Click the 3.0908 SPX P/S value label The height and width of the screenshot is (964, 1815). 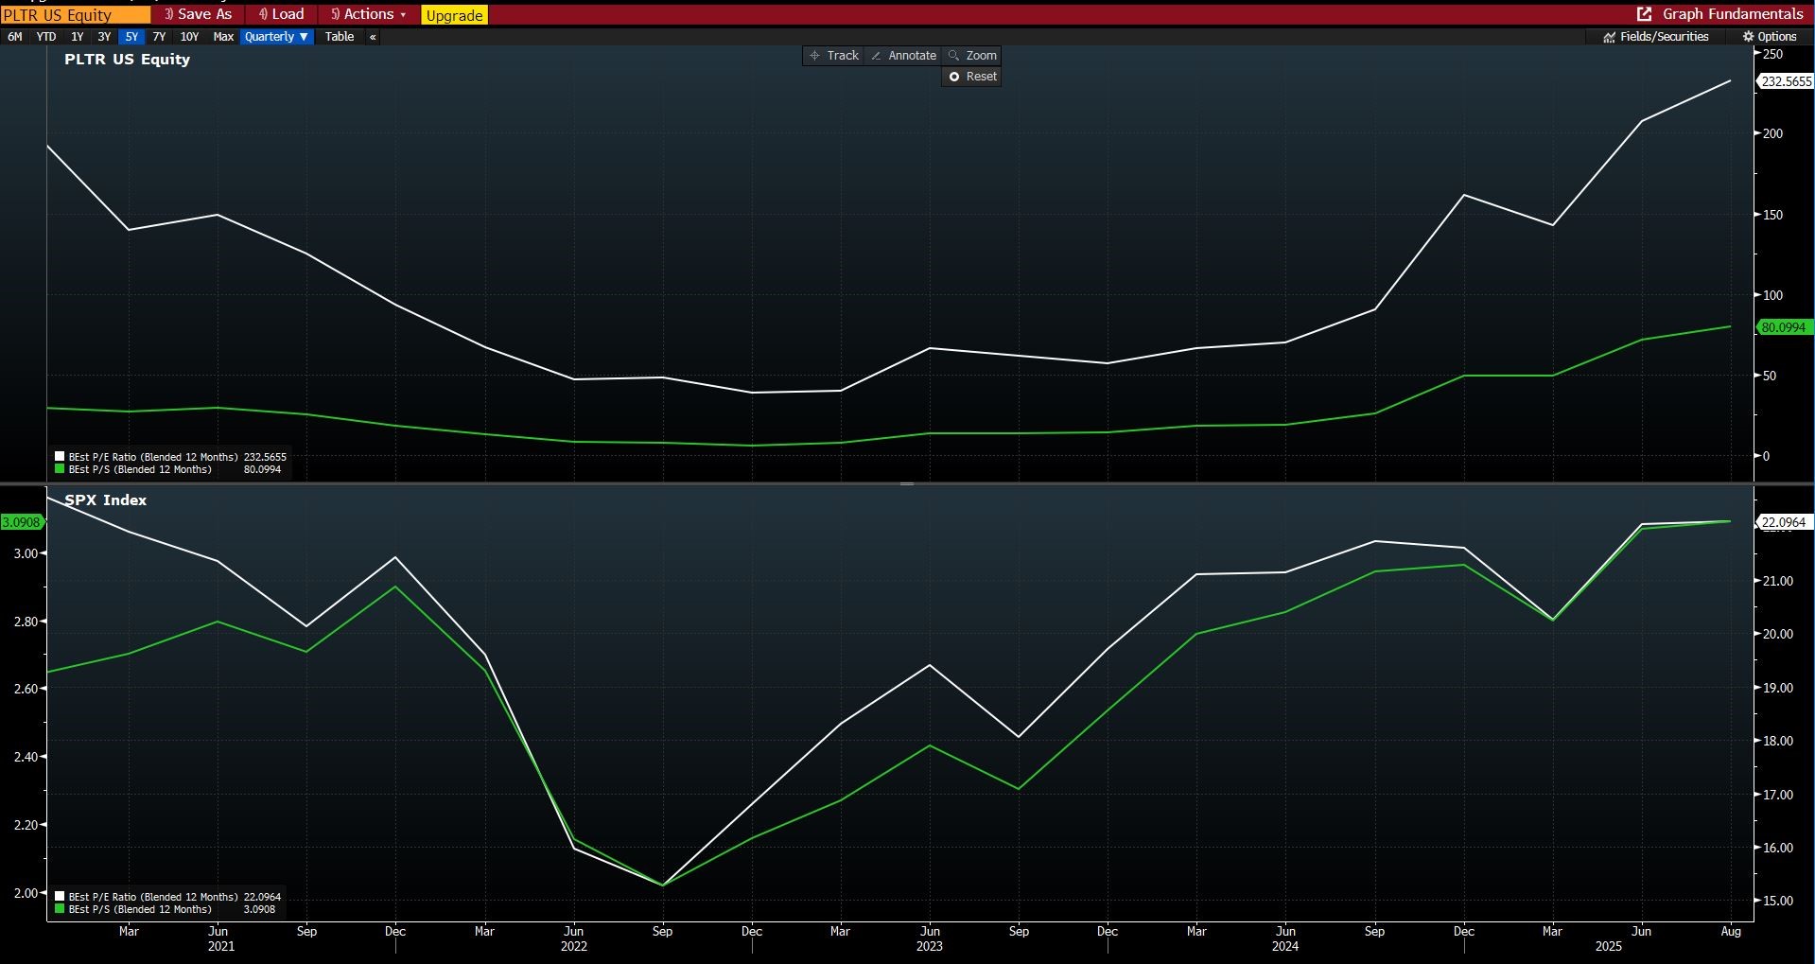point(22,522)
